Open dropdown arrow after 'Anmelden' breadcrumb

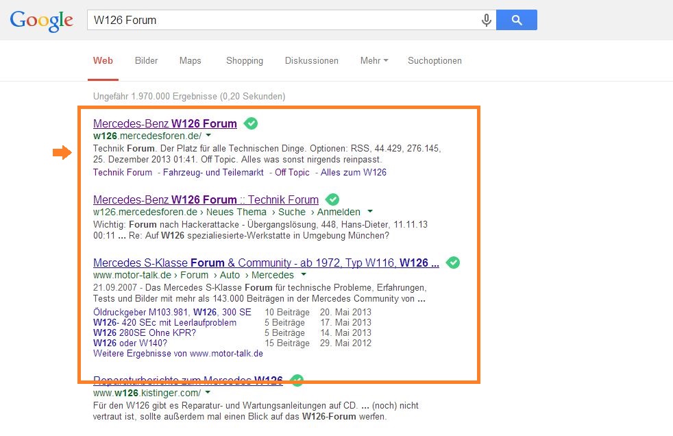pyautogui.click(x=370, y=211)
